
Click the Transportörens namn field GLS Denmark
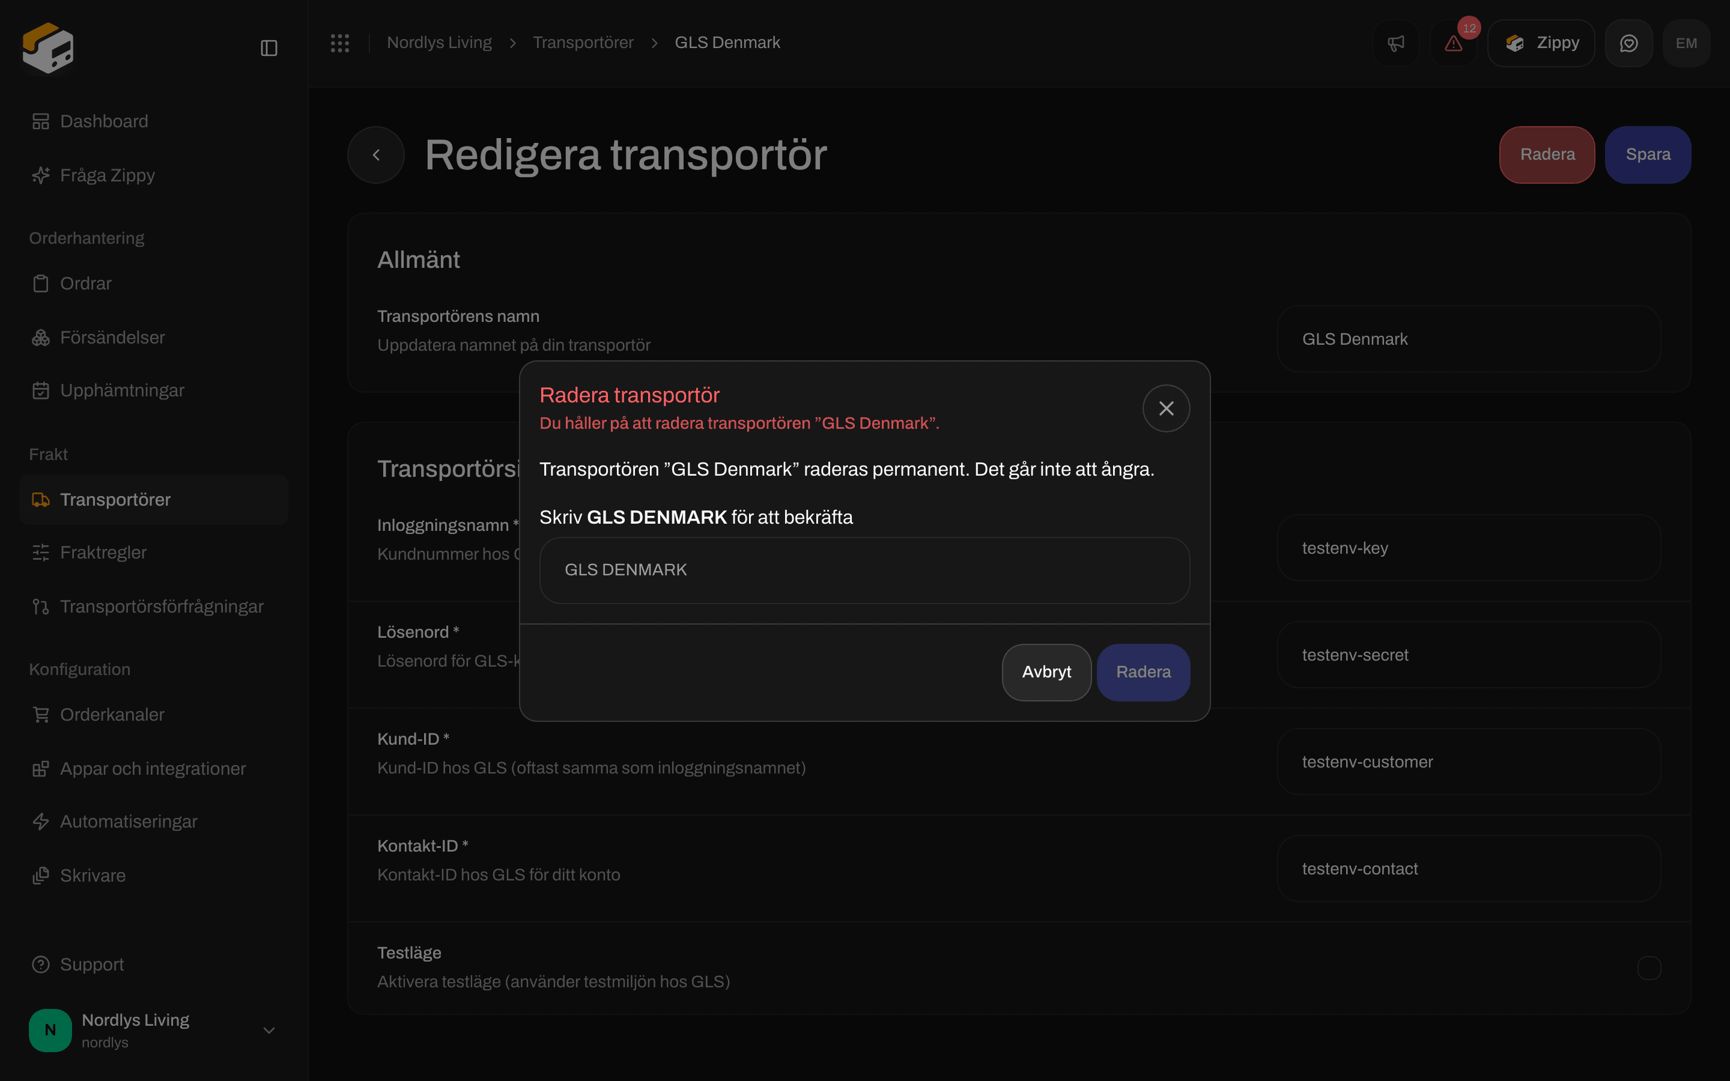tap(1468, 339)
